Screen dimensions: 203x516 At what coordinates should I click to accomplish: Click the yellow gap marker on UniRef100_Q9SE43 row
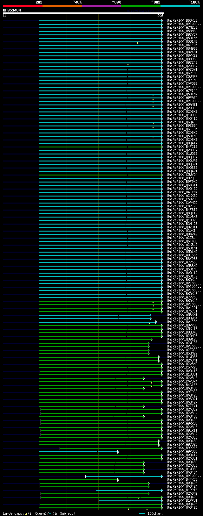click(128, 64)
